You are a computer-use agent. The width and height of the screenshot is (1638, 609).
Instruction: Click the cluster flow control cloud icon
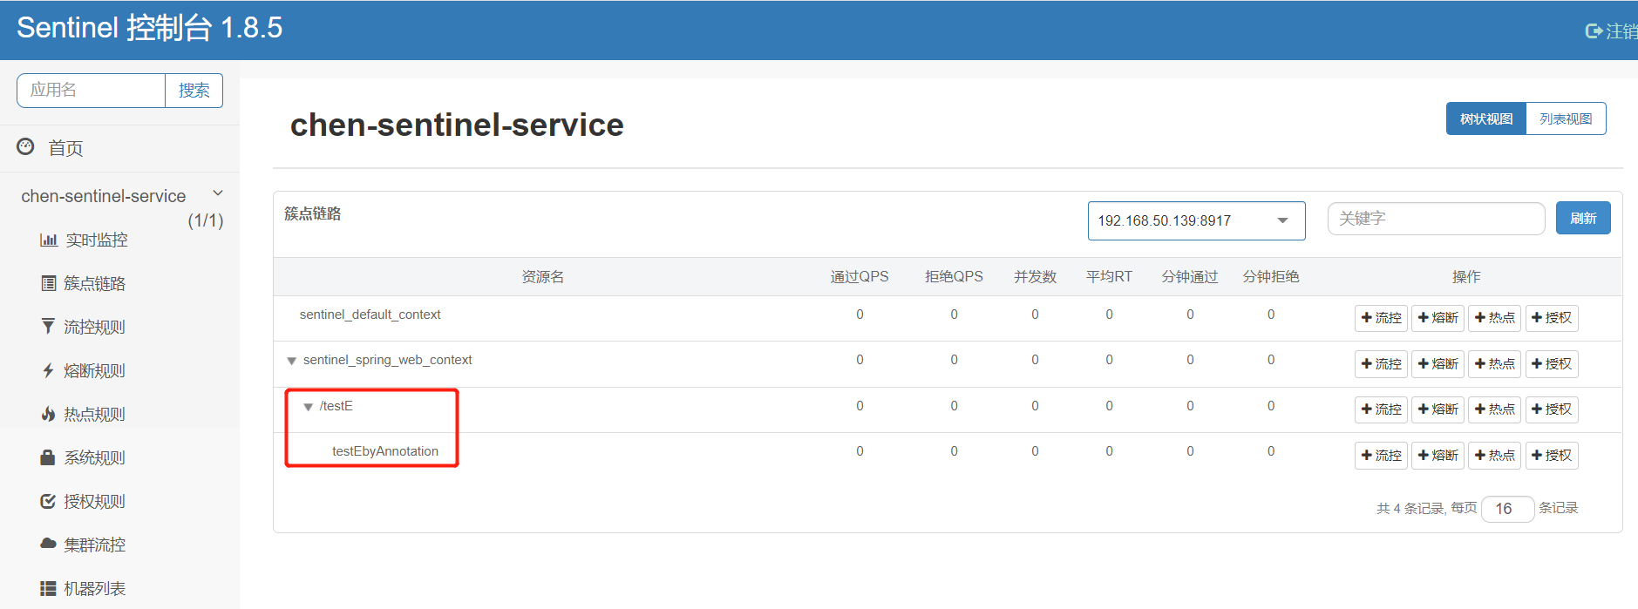[48, 544]
